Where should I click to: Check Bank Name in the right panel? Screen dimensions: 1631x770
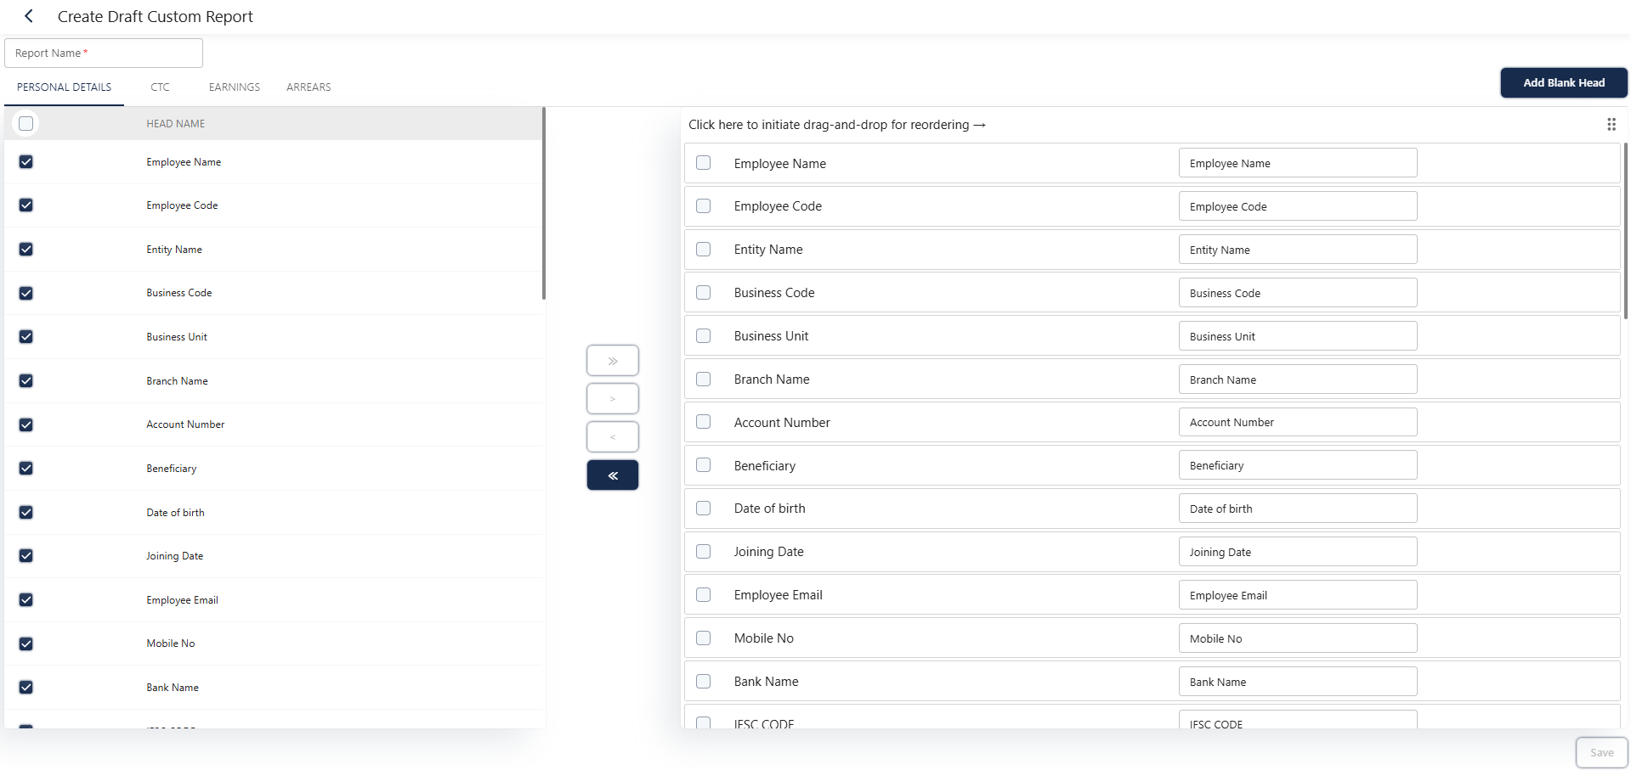pos(704,682)
